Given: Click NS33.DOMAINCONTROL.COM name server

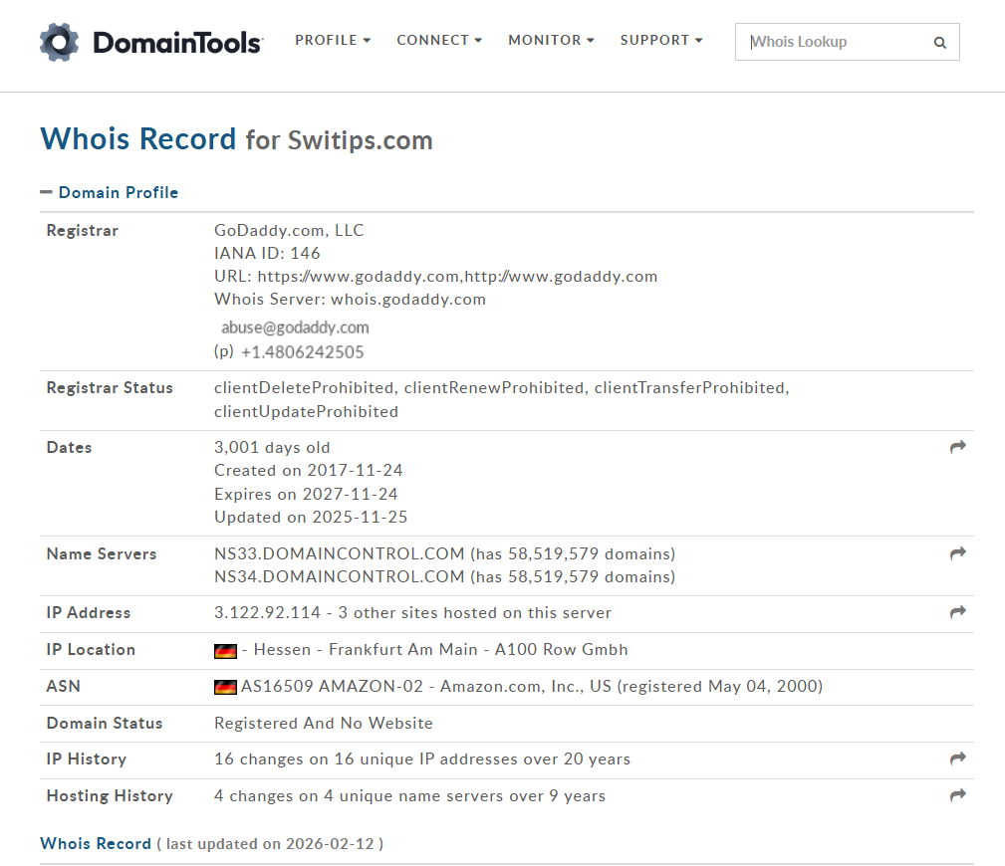Looking at the screenshot, I should pyautogui.click(x=340, y=553).
